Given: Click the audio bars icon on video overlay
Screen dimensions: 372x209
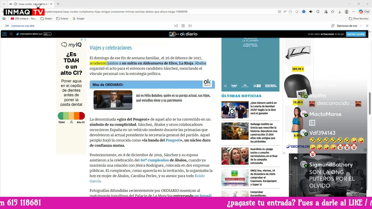Looking at the screenshot, I should (x=296, y=158).
